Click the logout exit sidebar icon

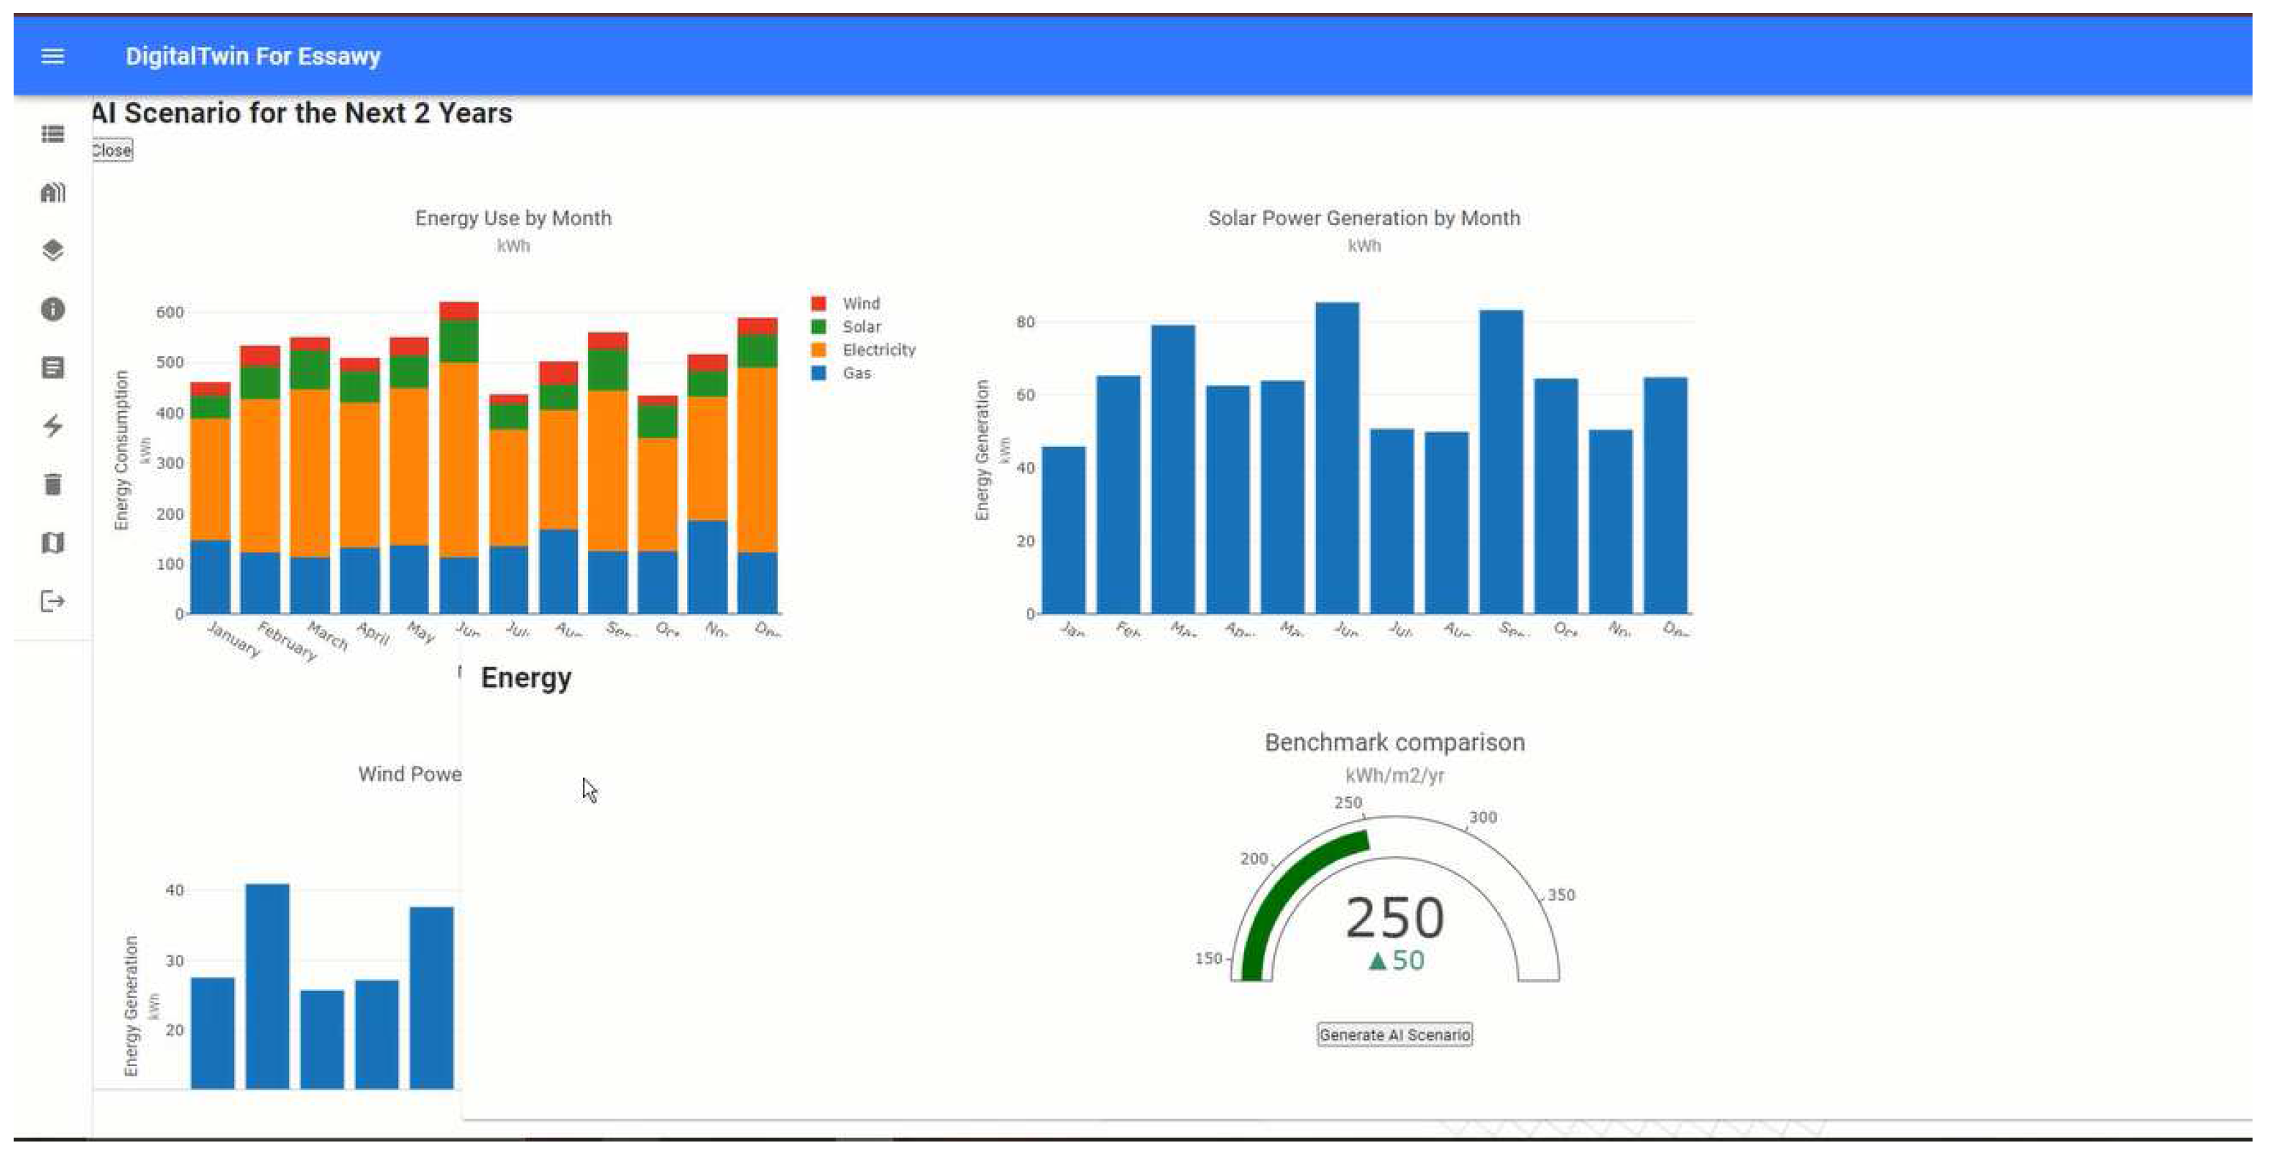point(52,601)
